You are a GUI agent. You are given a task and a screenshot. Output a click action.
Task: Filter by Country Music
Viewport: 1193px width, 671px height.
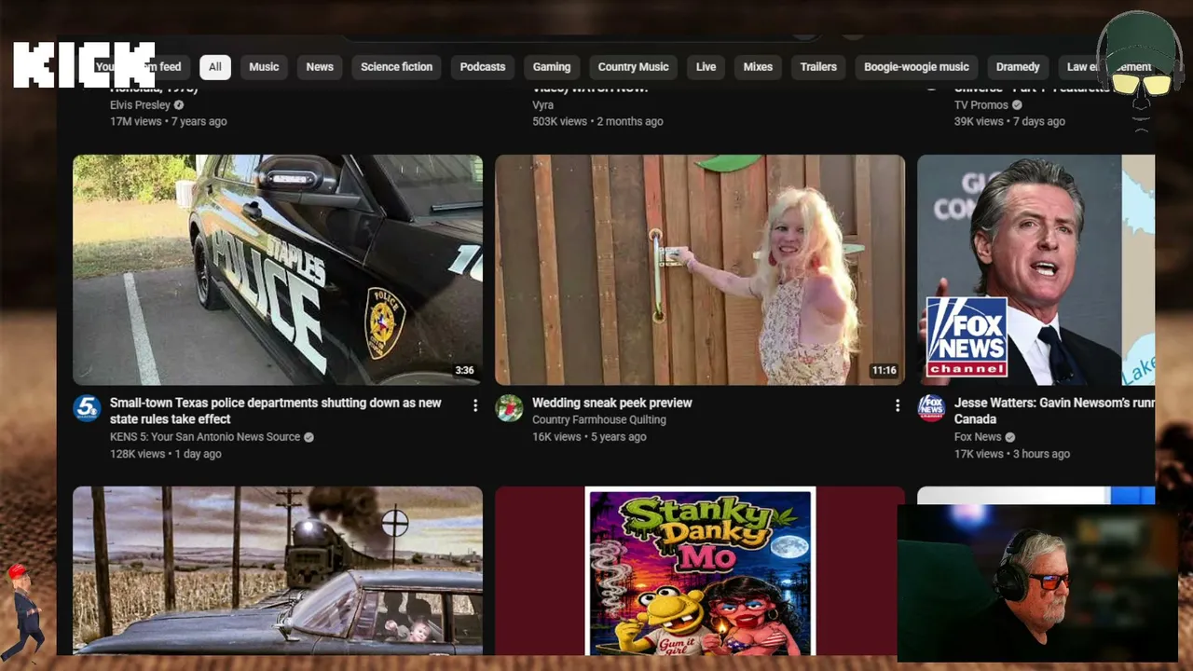click(634, 67)
